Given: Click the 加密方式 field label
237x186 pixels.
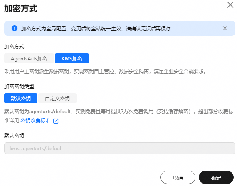Looking at the screenshot, I should pyautogui.click(x=14, y=47).
